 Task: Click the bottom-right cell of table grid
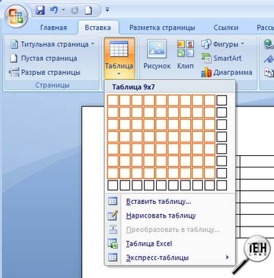tap(221, 185)
